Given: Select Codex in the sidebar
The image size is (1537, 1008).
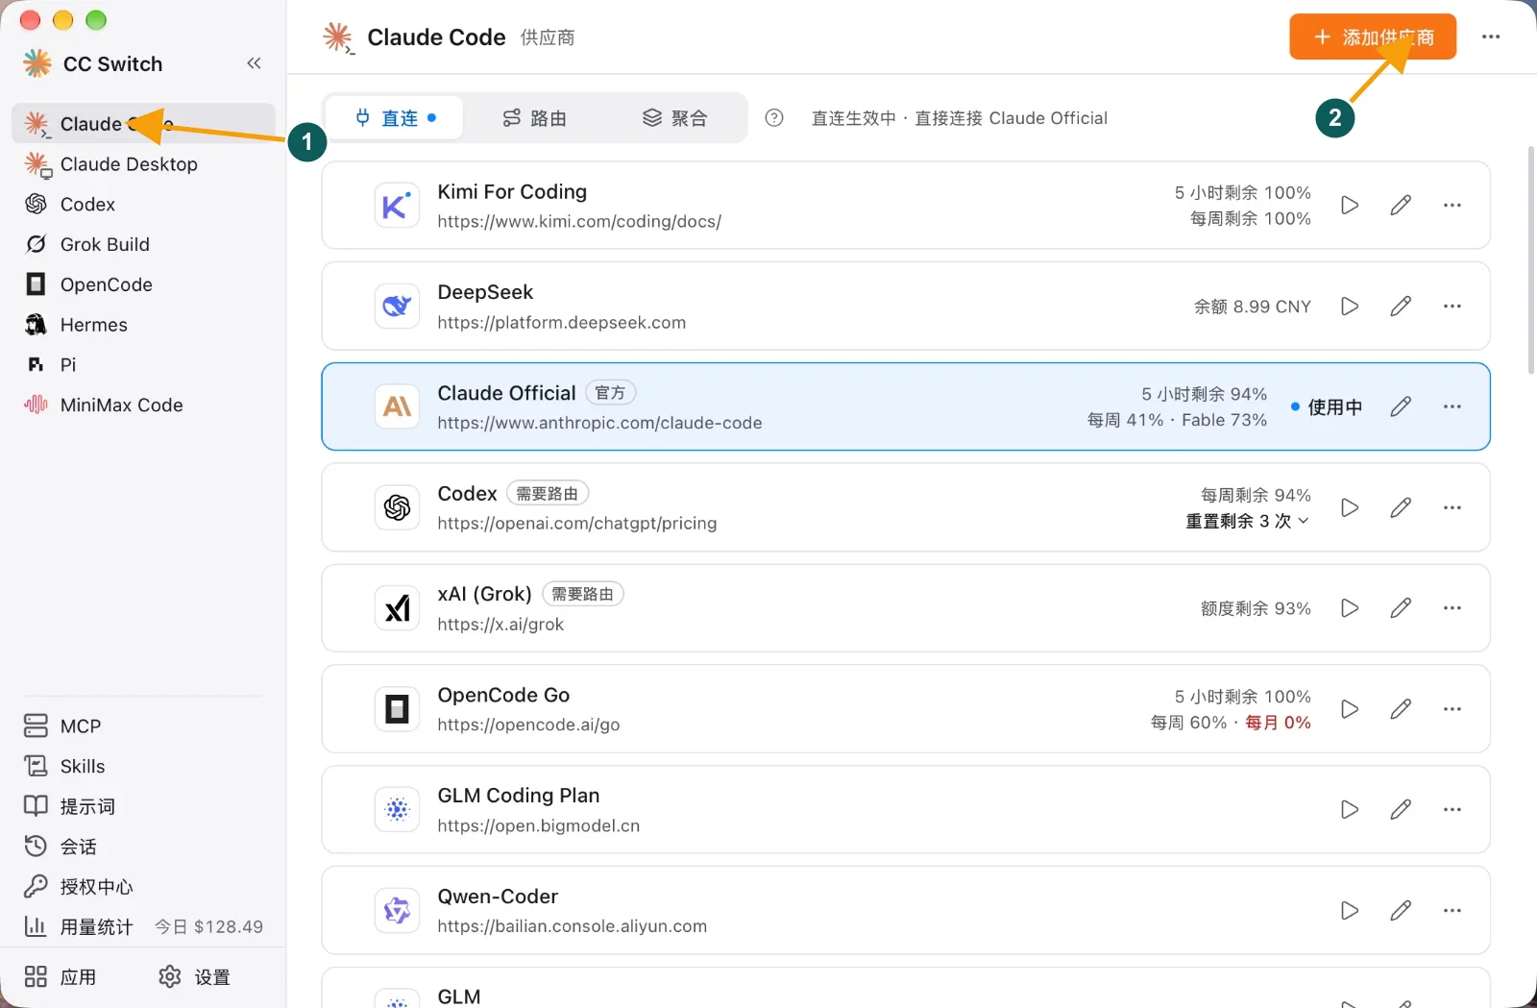Looking at the screenshot, I should pos(143,204).
